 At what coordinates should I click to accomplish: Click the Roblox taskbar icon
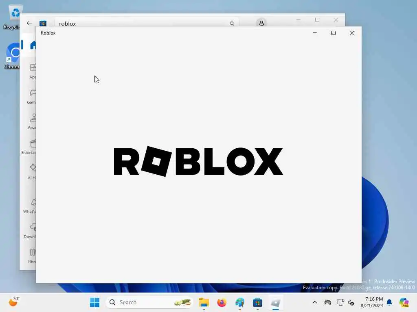click(276, 302)
